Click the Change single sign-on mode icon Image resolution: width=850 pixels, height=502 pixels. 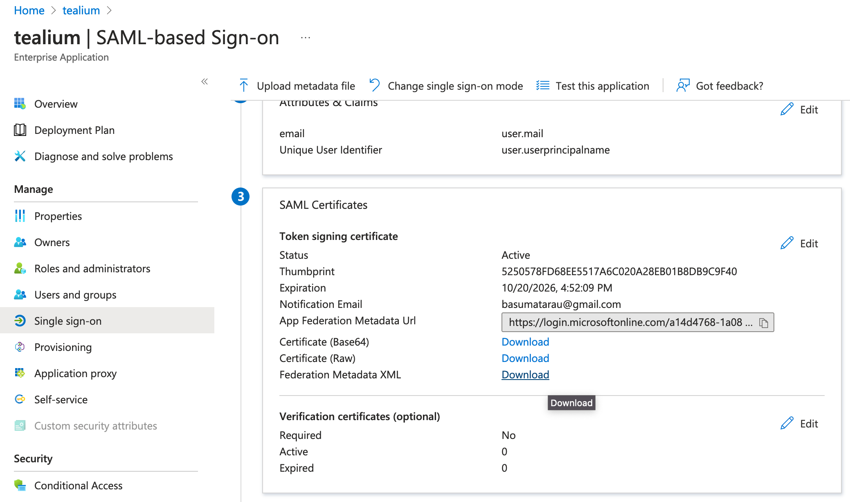pyautogui.click(x=374, y=86)
